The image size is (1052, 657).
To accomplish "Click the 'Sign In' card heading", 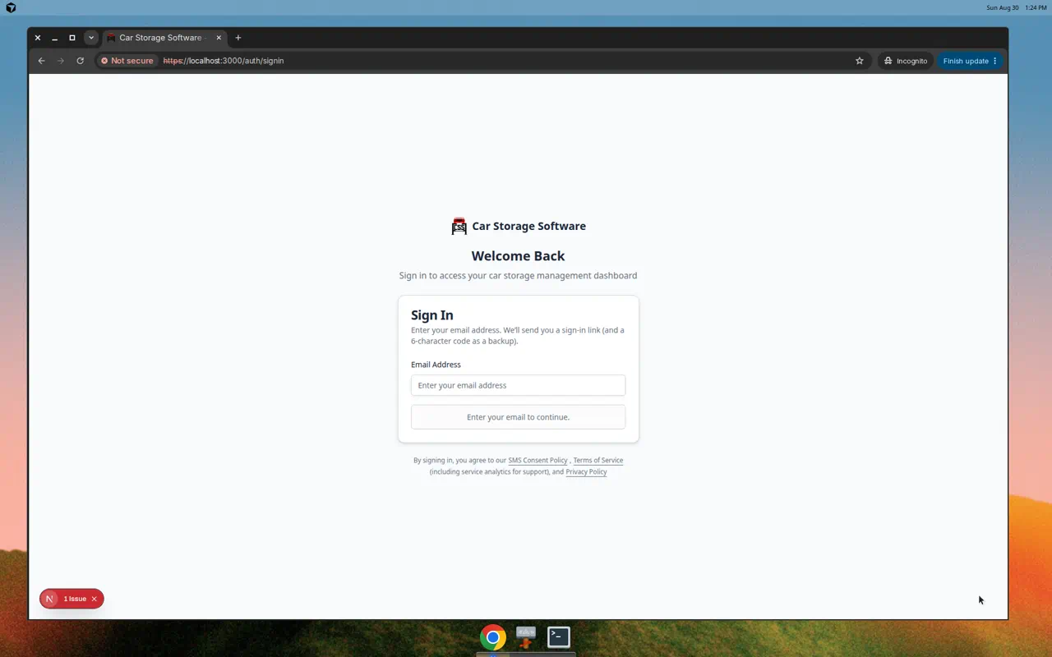I will 432,315.
